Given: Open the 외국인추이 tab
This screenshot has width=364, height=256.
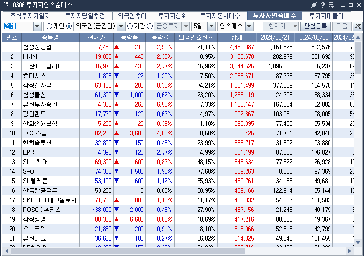Looking at the screenshot, I should [132, 16].
